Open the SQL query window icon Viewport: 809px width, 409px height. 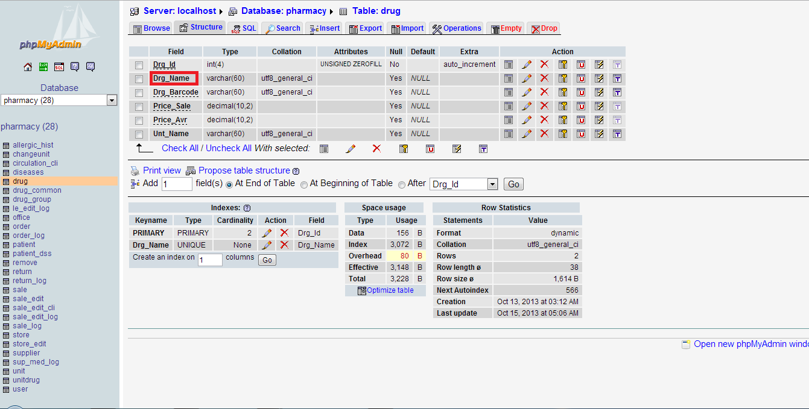[59, 67]
